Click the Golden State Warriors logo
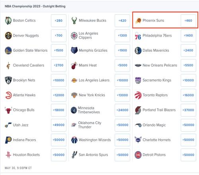 point(8,51)
